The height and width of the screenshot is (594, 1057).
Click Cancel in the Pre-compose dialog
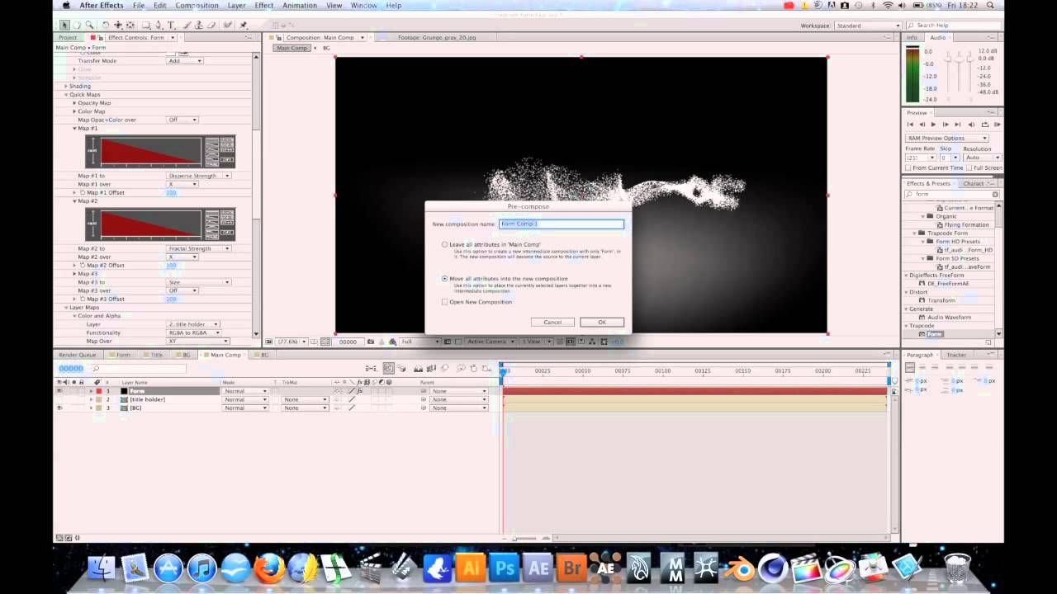(552, 322)
